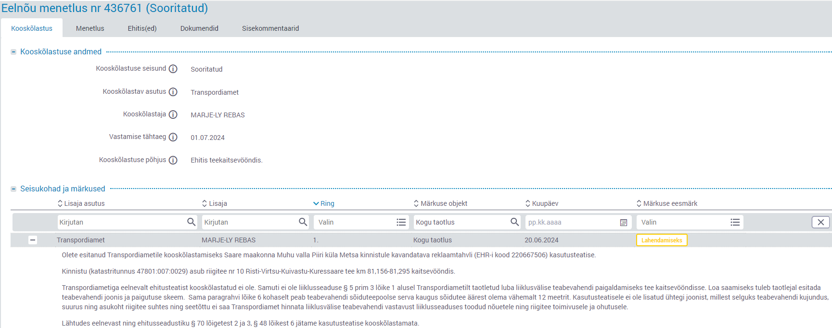Screen dimensions: 832x328
Task: Click Transpordiamet value in Kooskõlastav asutus
Action: point(215,92)
